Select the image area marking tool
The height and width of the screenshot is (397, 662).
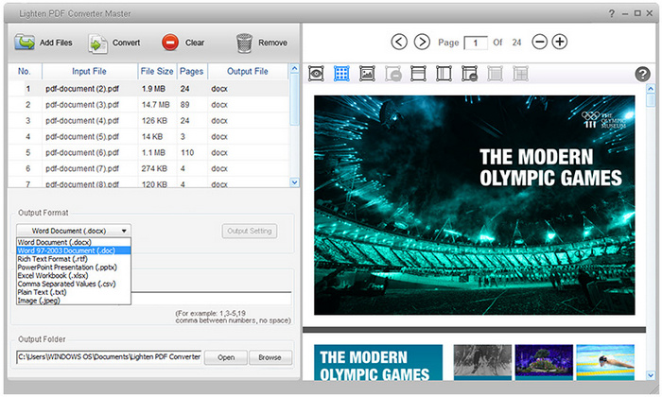(367, 73)
